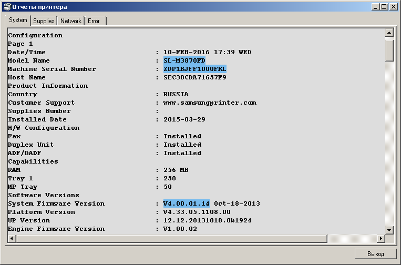Viewport: 401px width, 265px height.
Task: Minimize the Отчеты принтера window
Action: pos(375,7)
